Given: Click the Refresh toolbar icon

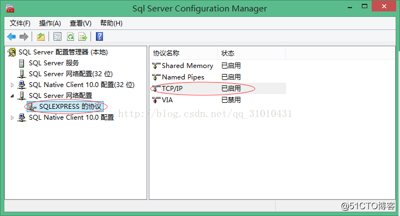Looking at the screenshot, I should click(x=70, y=36).
